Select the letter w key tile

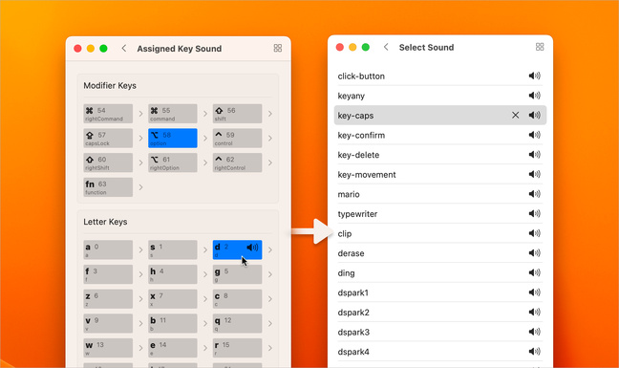click(108, 348)
